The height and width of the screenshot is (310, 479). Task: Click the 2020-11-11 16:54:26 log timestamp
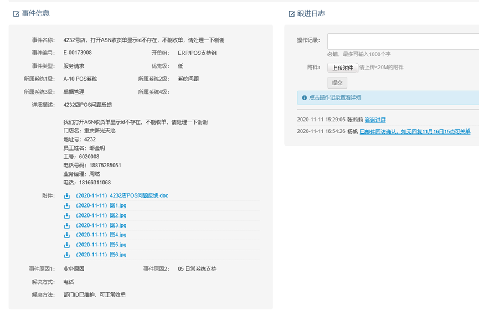click(321, 131)
